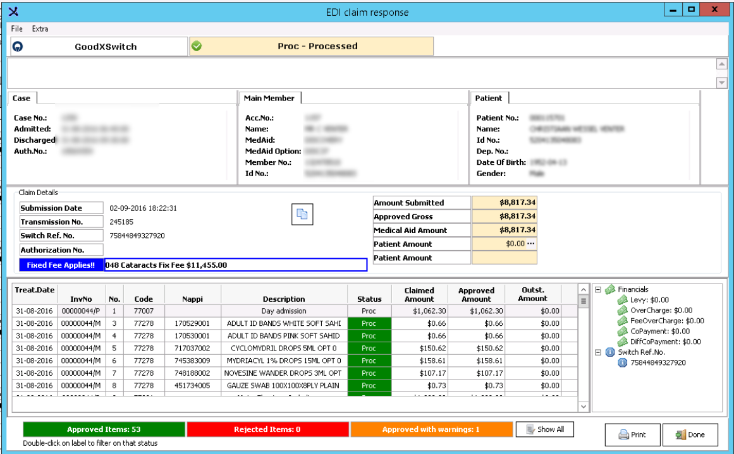
Task: Click the GoodXSwitch logo icon
Action: click(x=19, y=46)
